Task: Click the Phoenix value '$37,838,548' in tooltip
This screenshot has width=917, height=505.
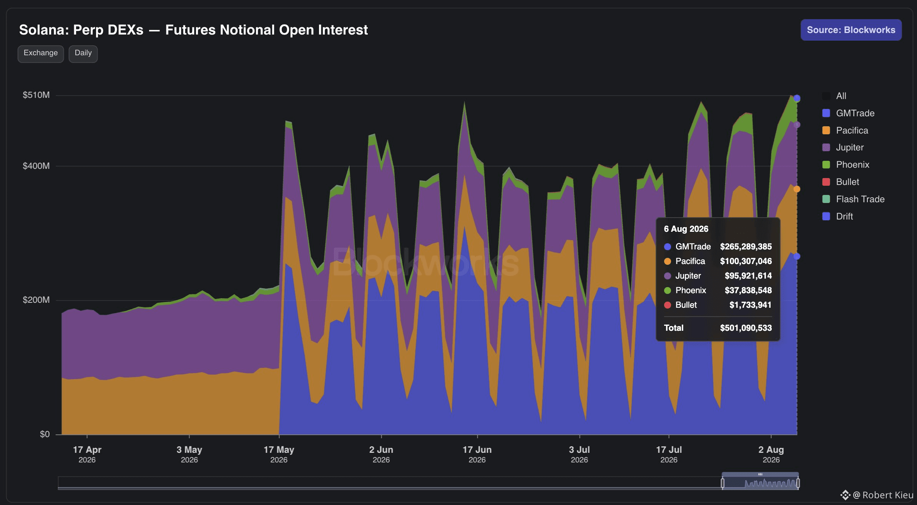Action: coord(748,290)
